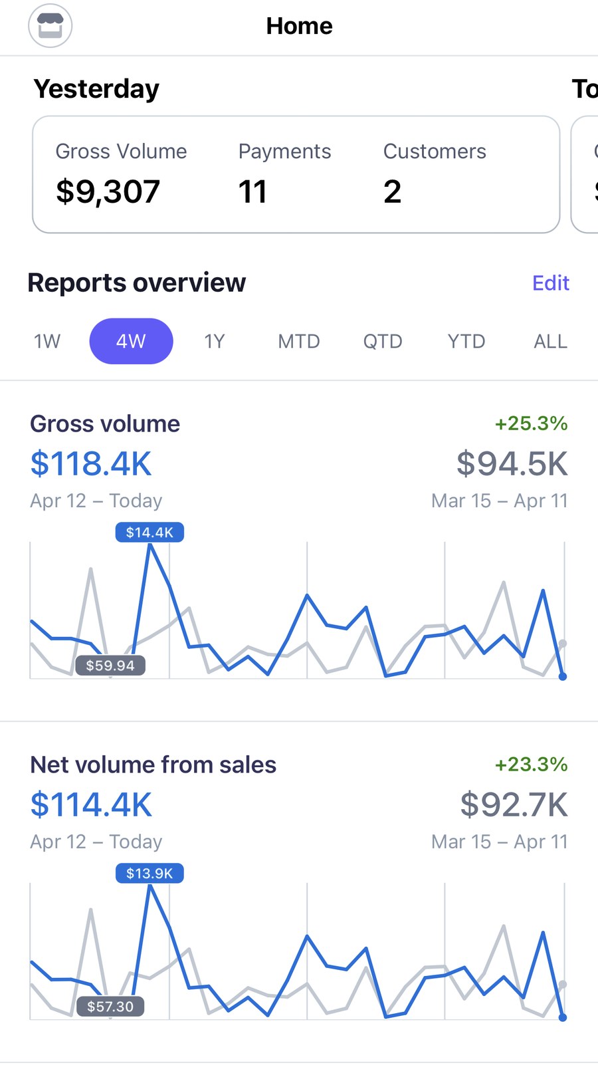Tap the +23.3% net growth indicator
The height and width of the screenshot is (1091, 598).
click(x=531, y=764)
